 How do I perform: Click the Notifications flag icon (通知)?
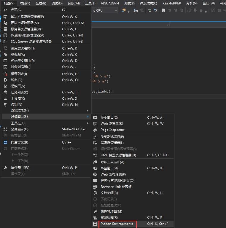click(5, 105)
